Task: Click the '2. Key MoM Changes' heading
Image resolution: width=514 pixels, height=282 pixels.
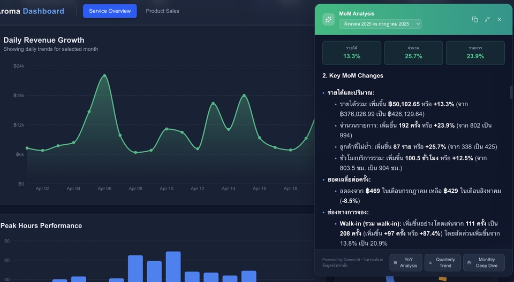Action: pyautogui.click(x=353, y=75)
